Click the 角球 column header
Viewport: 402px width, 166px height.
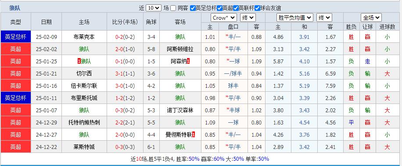click(151, 22)
